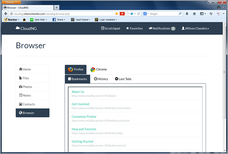
Task: Click the firefox/help/ URL text
Action: pyautogui.click(x=98, y=133)
